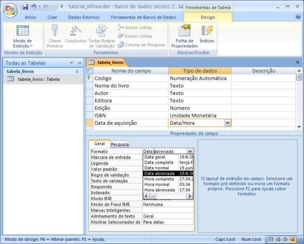Image resolution: width=304 pixels, height=244 pixels.
Task: Choose Data geral format option
Action: tap(168, 157)
